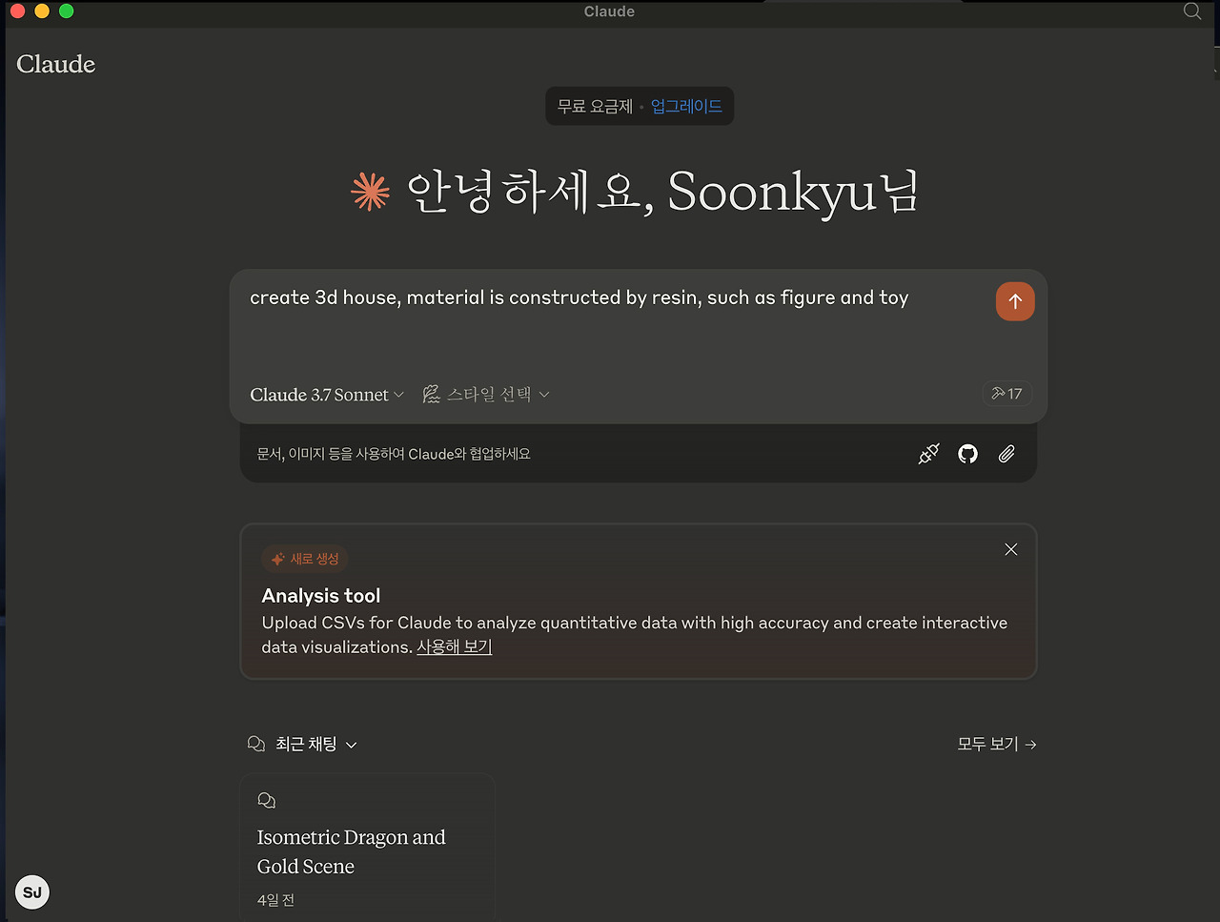Open the SJ user avatar menu
1220x922 pixels.
tap(32, 892)
